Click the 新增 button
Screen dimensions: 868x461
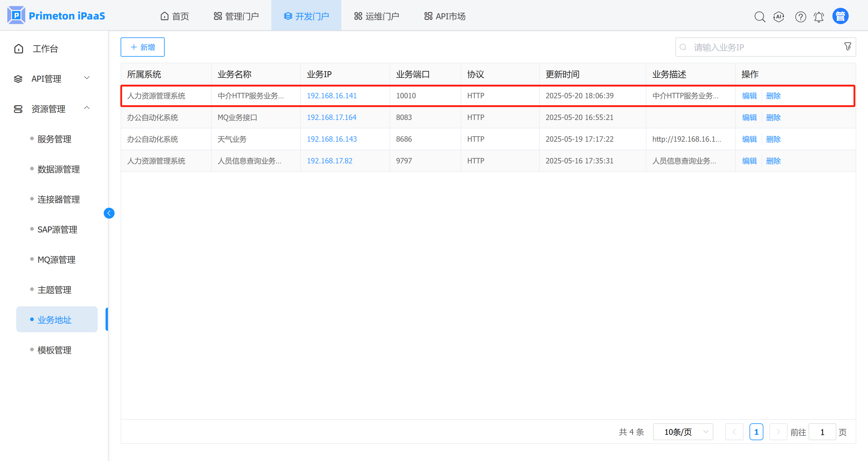[x=143, y=47]
